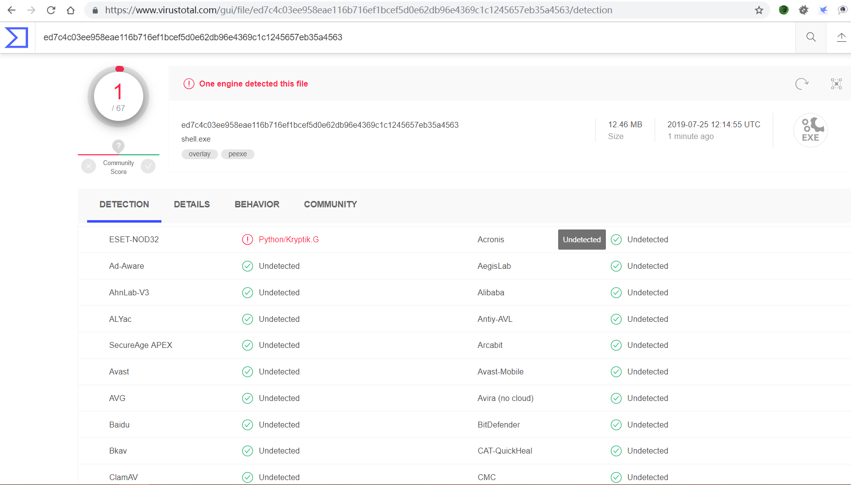Click the Bkav engine name

[118, 451]
